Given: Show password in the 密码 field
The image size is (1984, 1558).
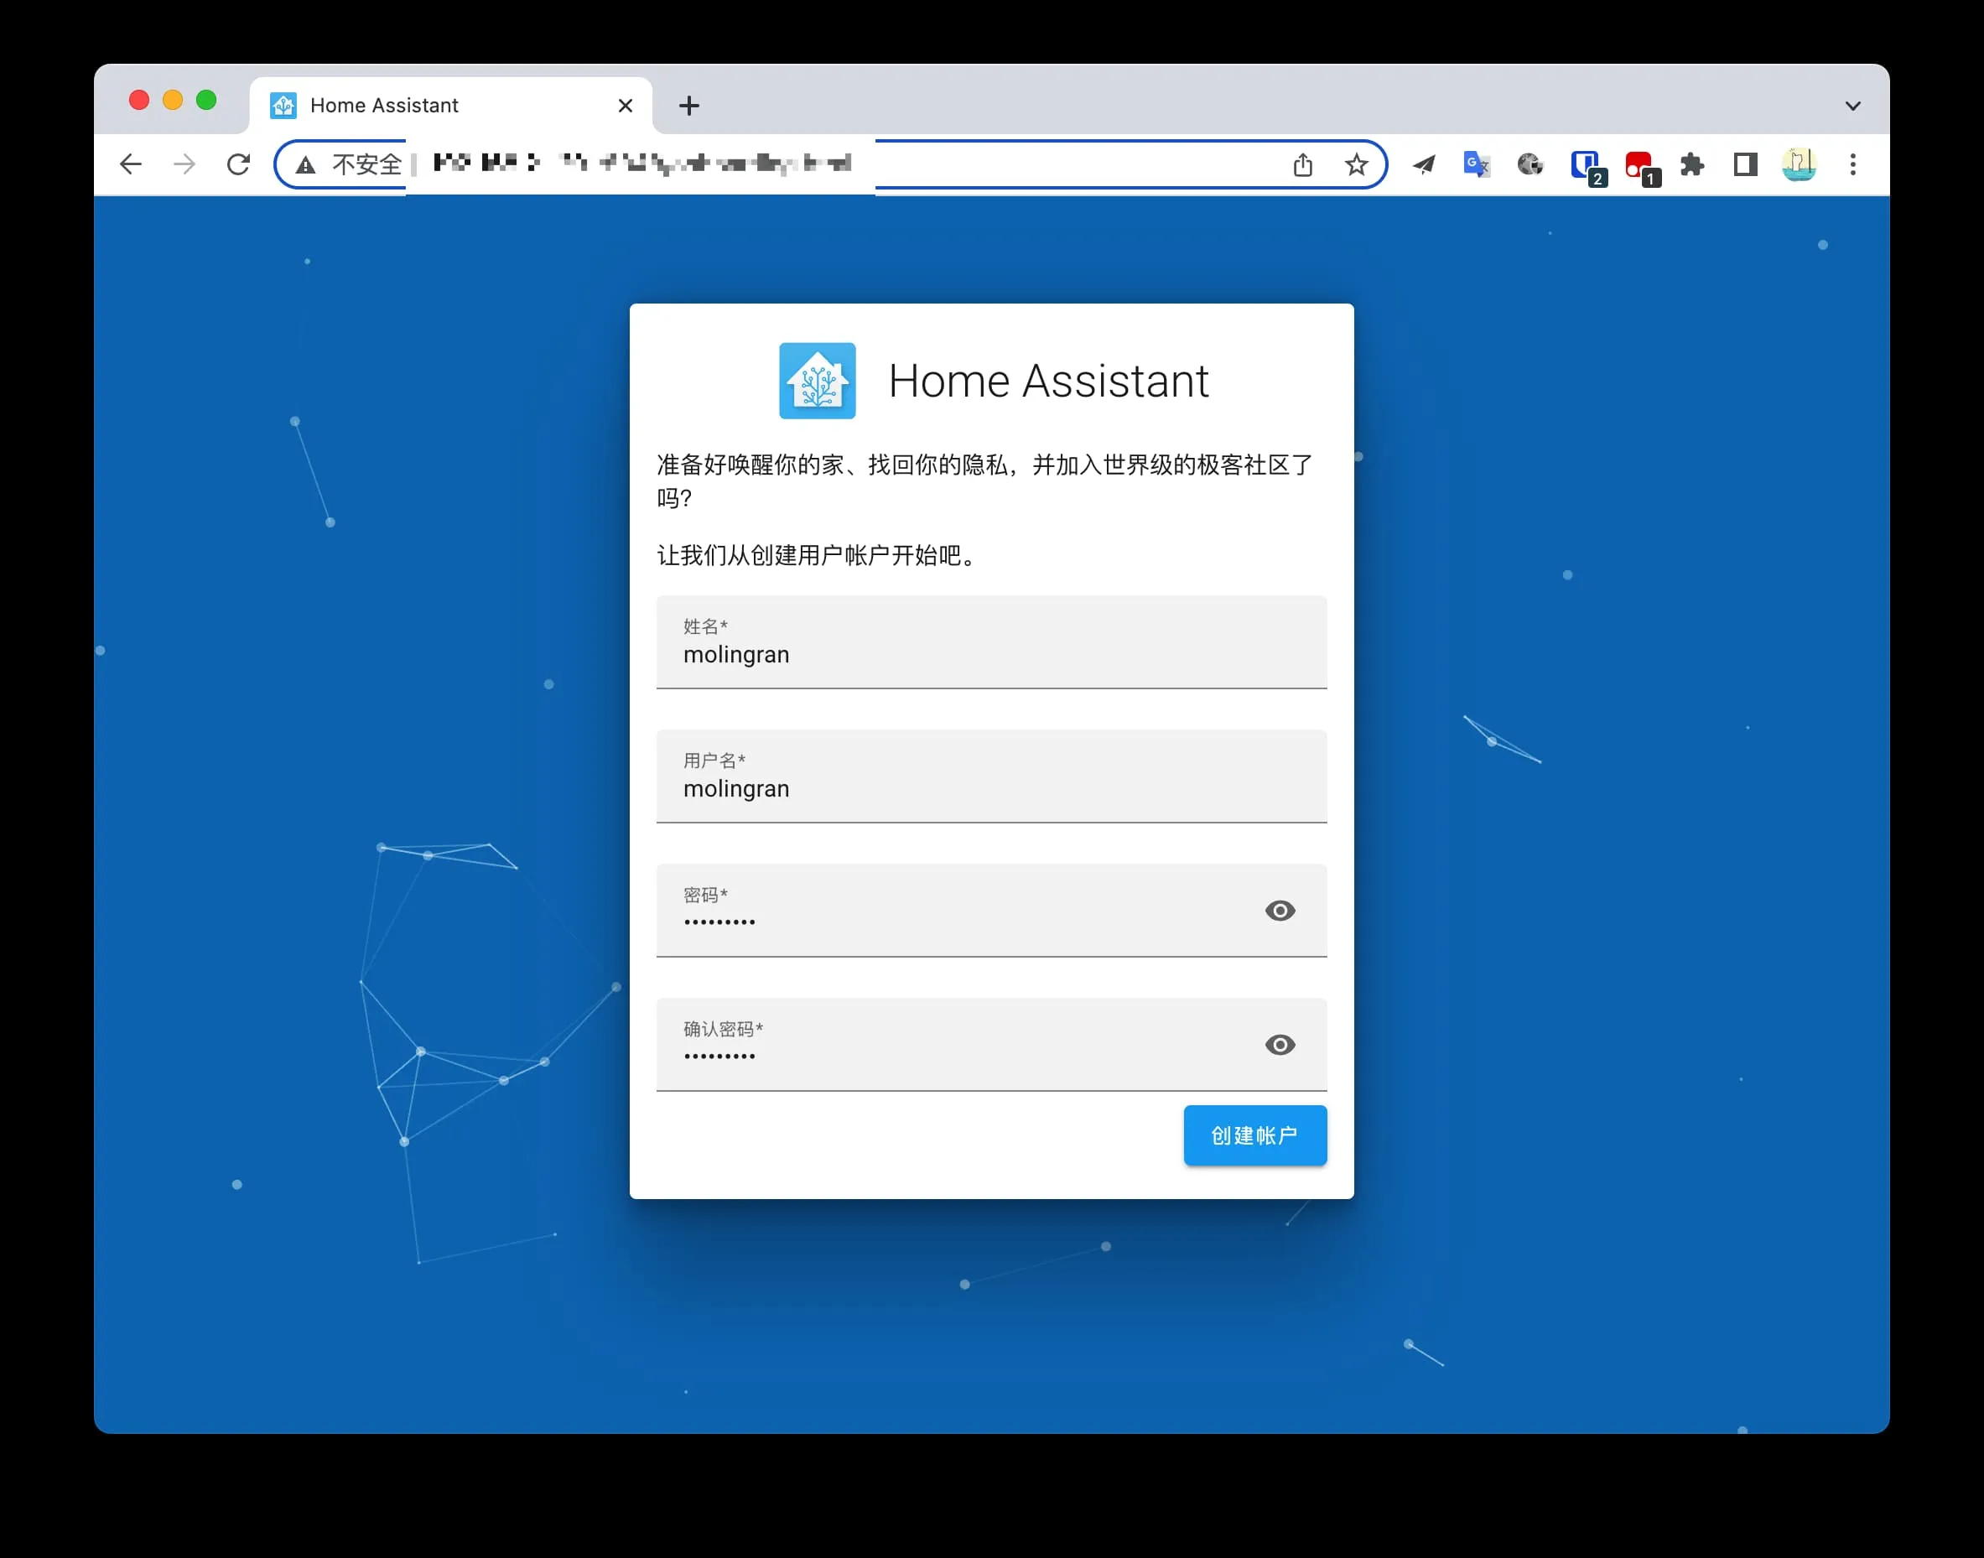Looking at the screenshot, I should [x=1279, y=911].
